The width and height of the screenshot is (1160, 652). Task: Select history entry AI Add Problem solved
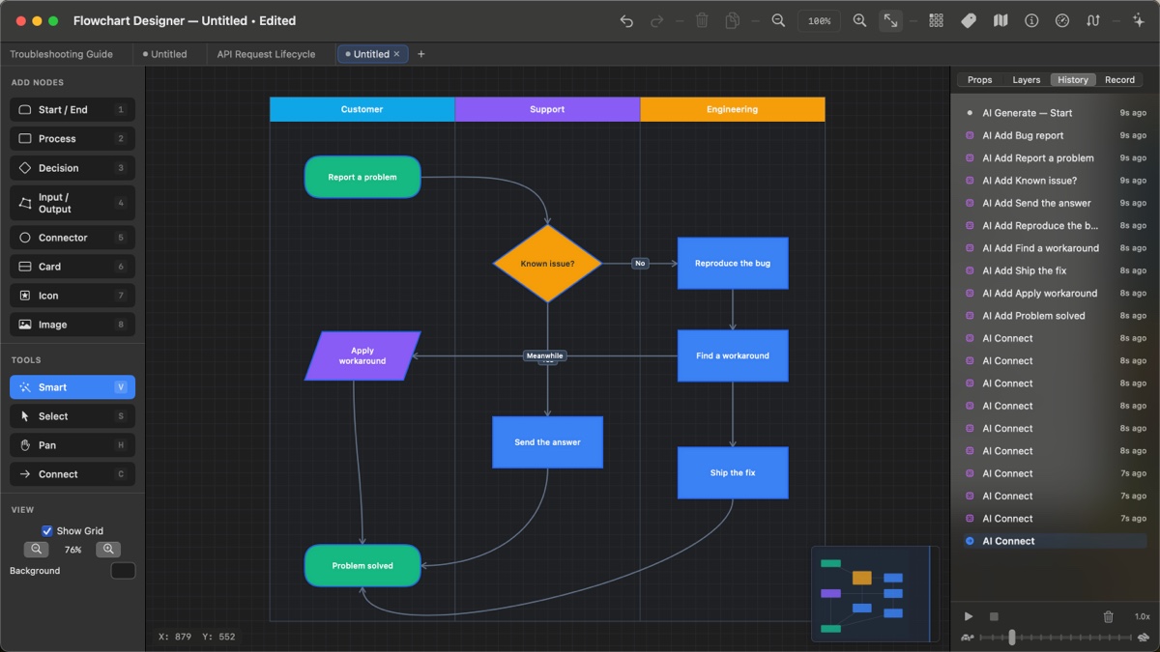coord(1056,316)
